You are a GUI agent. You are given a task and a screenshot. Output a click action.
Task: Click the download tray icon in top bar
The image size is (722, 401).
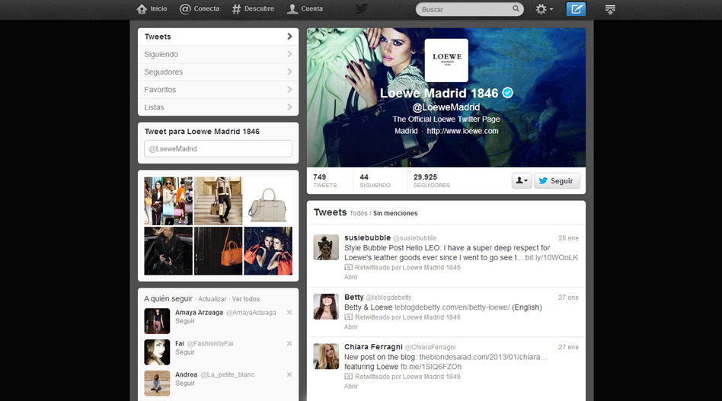click(610, 9)
